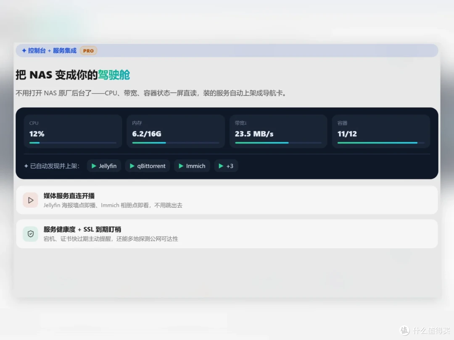Click the play triangle icon on qBittorrent

132,166
